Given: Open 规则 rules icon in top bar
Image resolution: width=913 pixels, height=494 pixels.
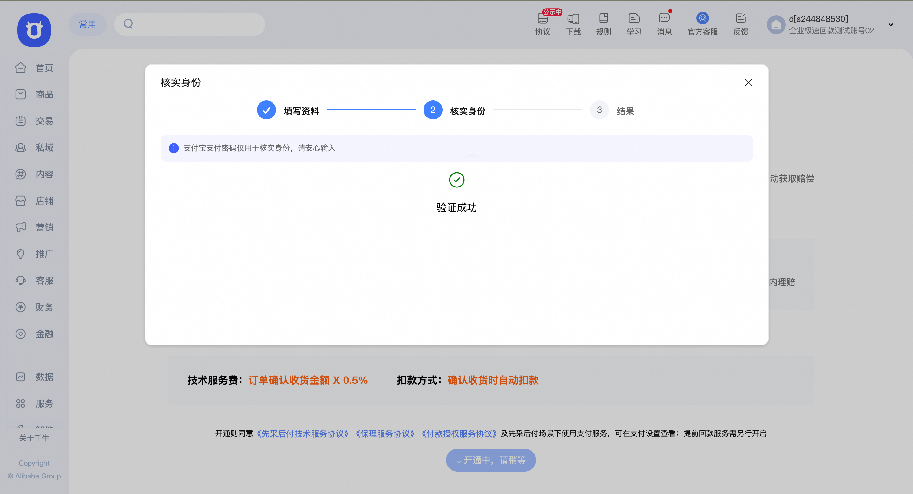Looking at the screenshot, I should coord(604,18).
